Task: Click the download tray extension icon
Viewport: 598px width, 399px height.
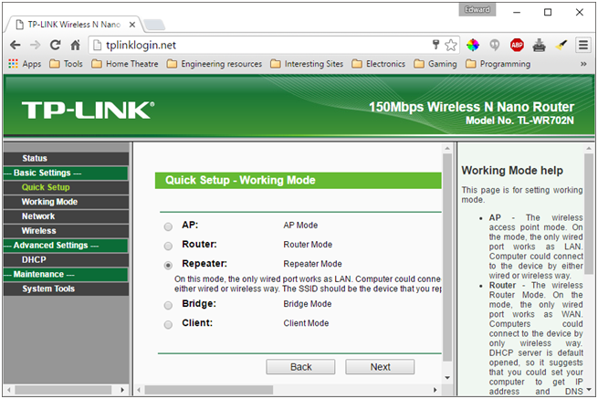Action: [539, 45]
